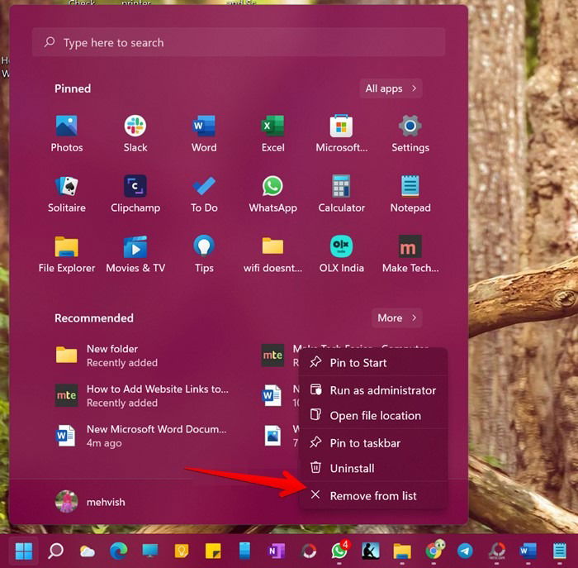Launch Clipchamp from pinned apps

135,193
